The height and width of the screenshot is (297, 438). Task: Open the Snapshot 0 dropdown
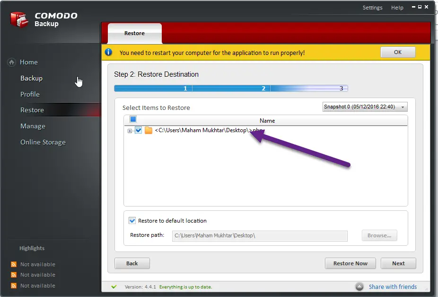tap(365, 107)
